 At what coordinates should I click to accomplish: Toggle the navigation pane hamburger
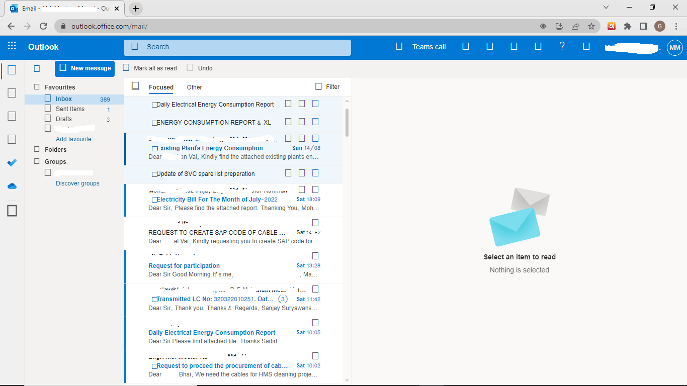37,68
